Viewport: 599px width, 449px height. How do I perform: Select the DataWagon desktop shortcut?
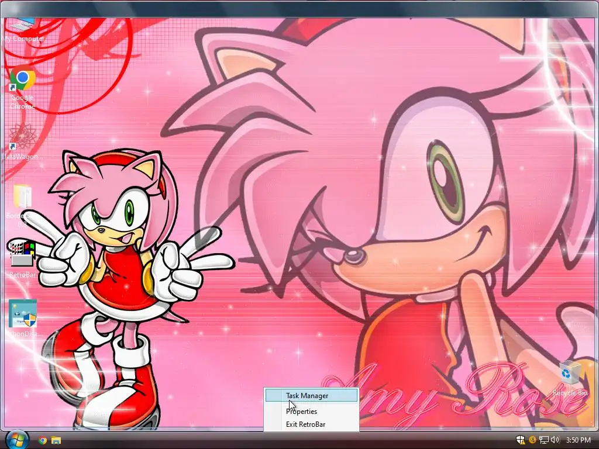click(x=22, y=142)
